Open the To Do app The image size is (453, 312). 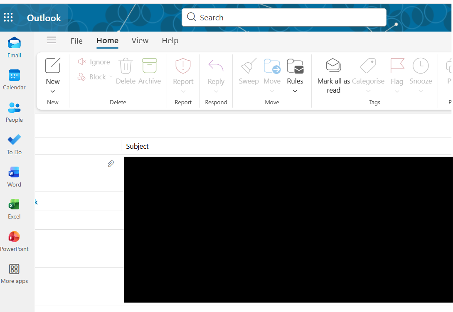click(14, 144)
